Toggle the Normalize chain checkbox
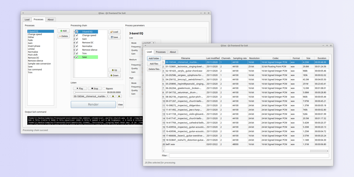This screenshot has height=177, width=354. [77, 46]
